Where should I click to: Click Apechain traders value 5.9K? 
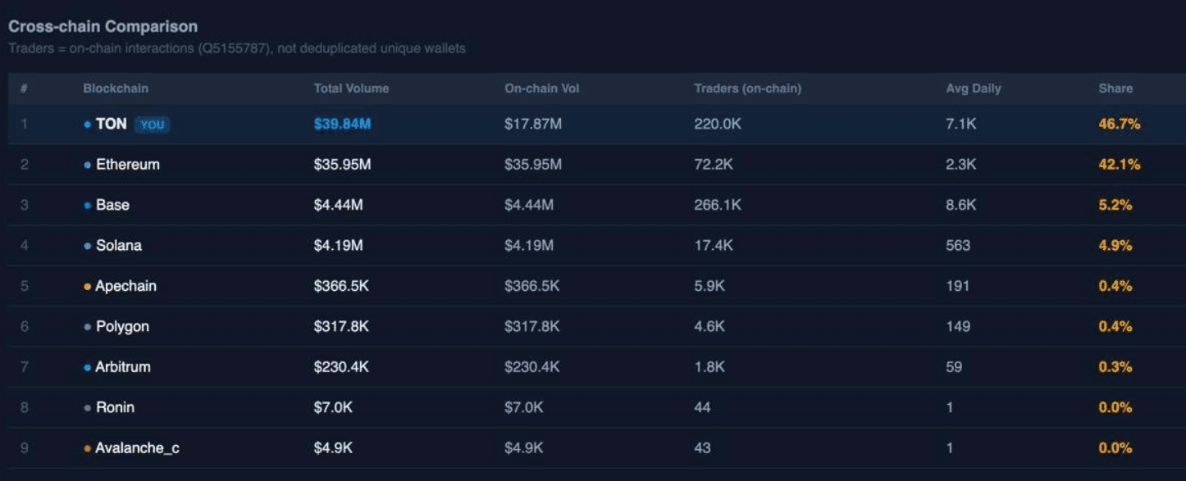pos(709,286)
